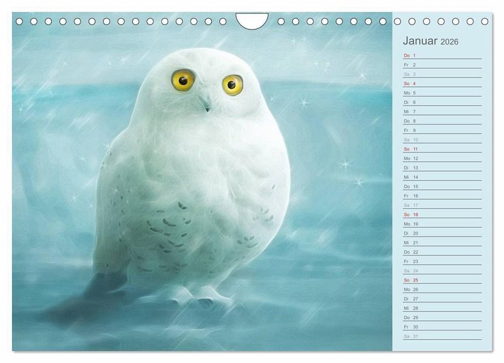Click the owl's left yellow eye
This screenshot has width=504, height=363.
pyautogui.click(x=184, y=80)
